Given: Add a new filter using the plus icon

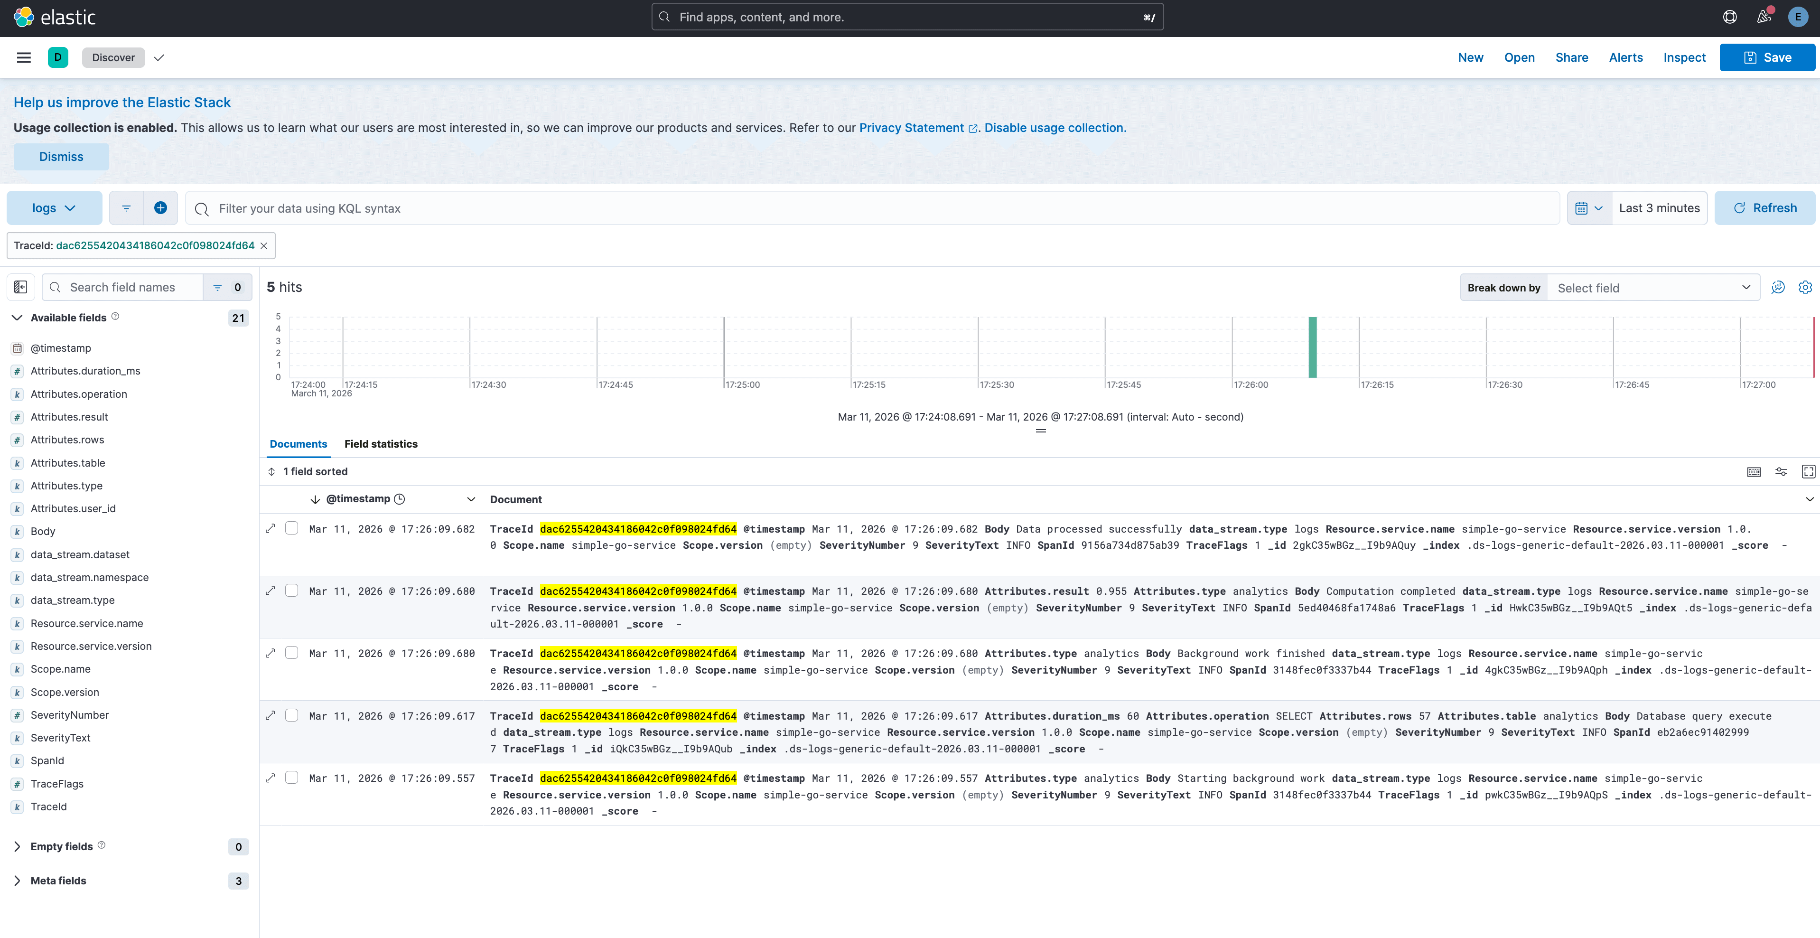Looking at the screenshot, I should point(160,207).
